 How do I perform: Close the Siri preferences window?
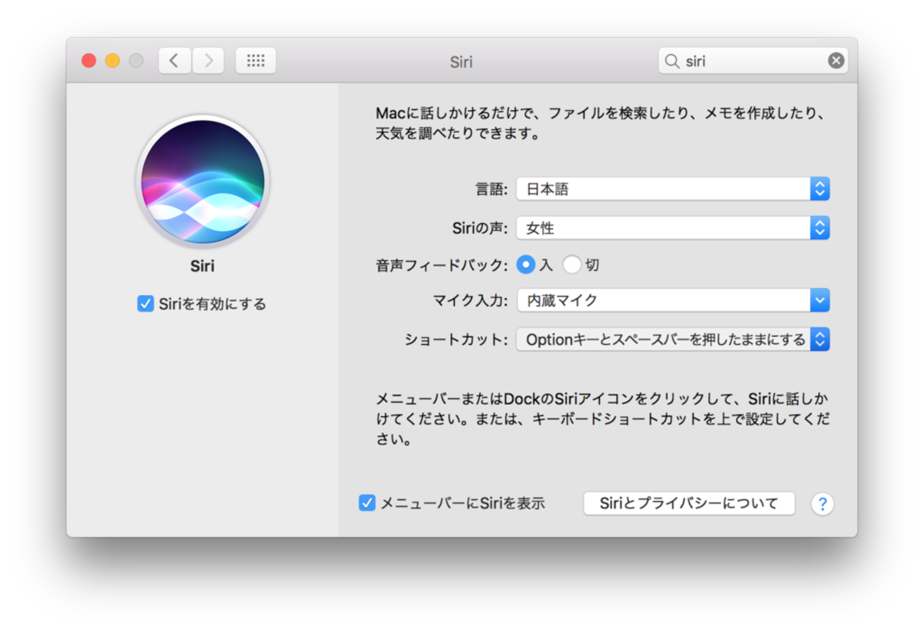[89, 60]
